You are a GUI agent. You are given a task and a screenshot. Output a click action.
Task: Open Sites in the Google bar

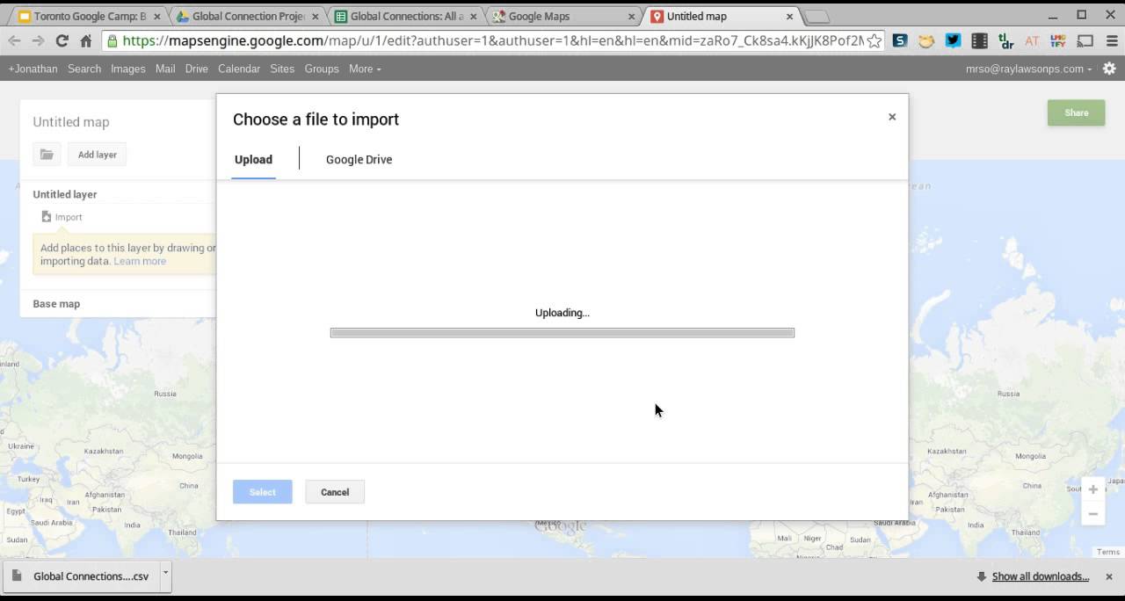tap(282, 69)
